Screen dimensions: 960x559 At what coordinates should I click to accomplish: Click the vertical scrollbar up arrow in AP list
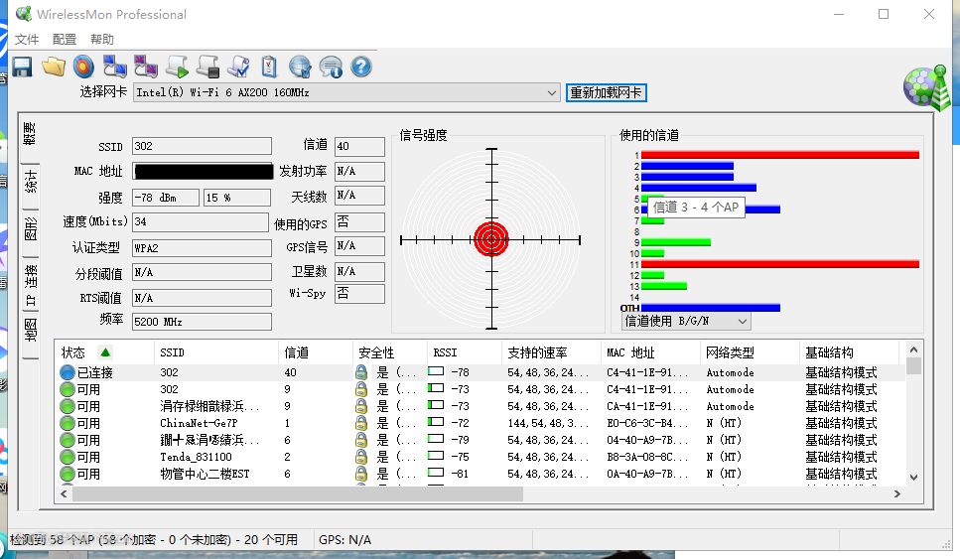point(913,350)
